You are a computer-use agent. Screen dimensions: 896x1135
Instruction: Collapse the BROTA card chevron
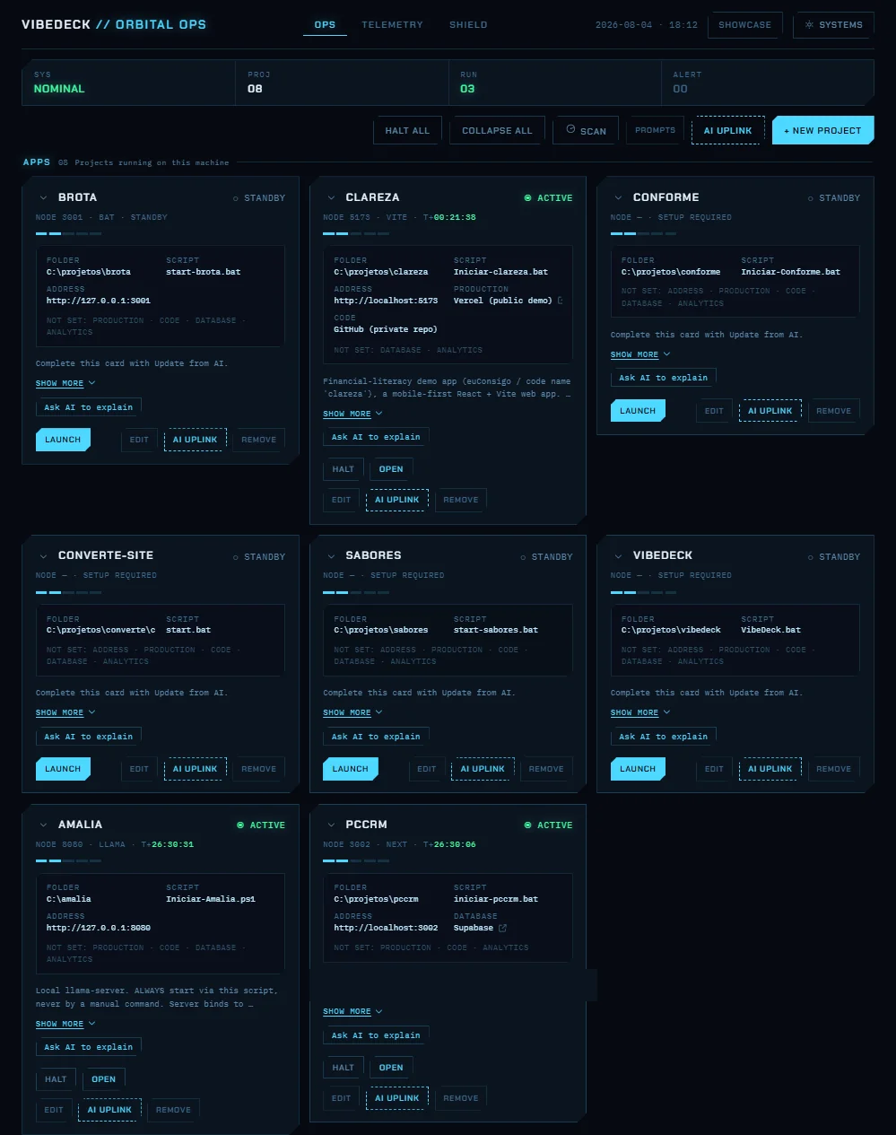pos(43,197)
